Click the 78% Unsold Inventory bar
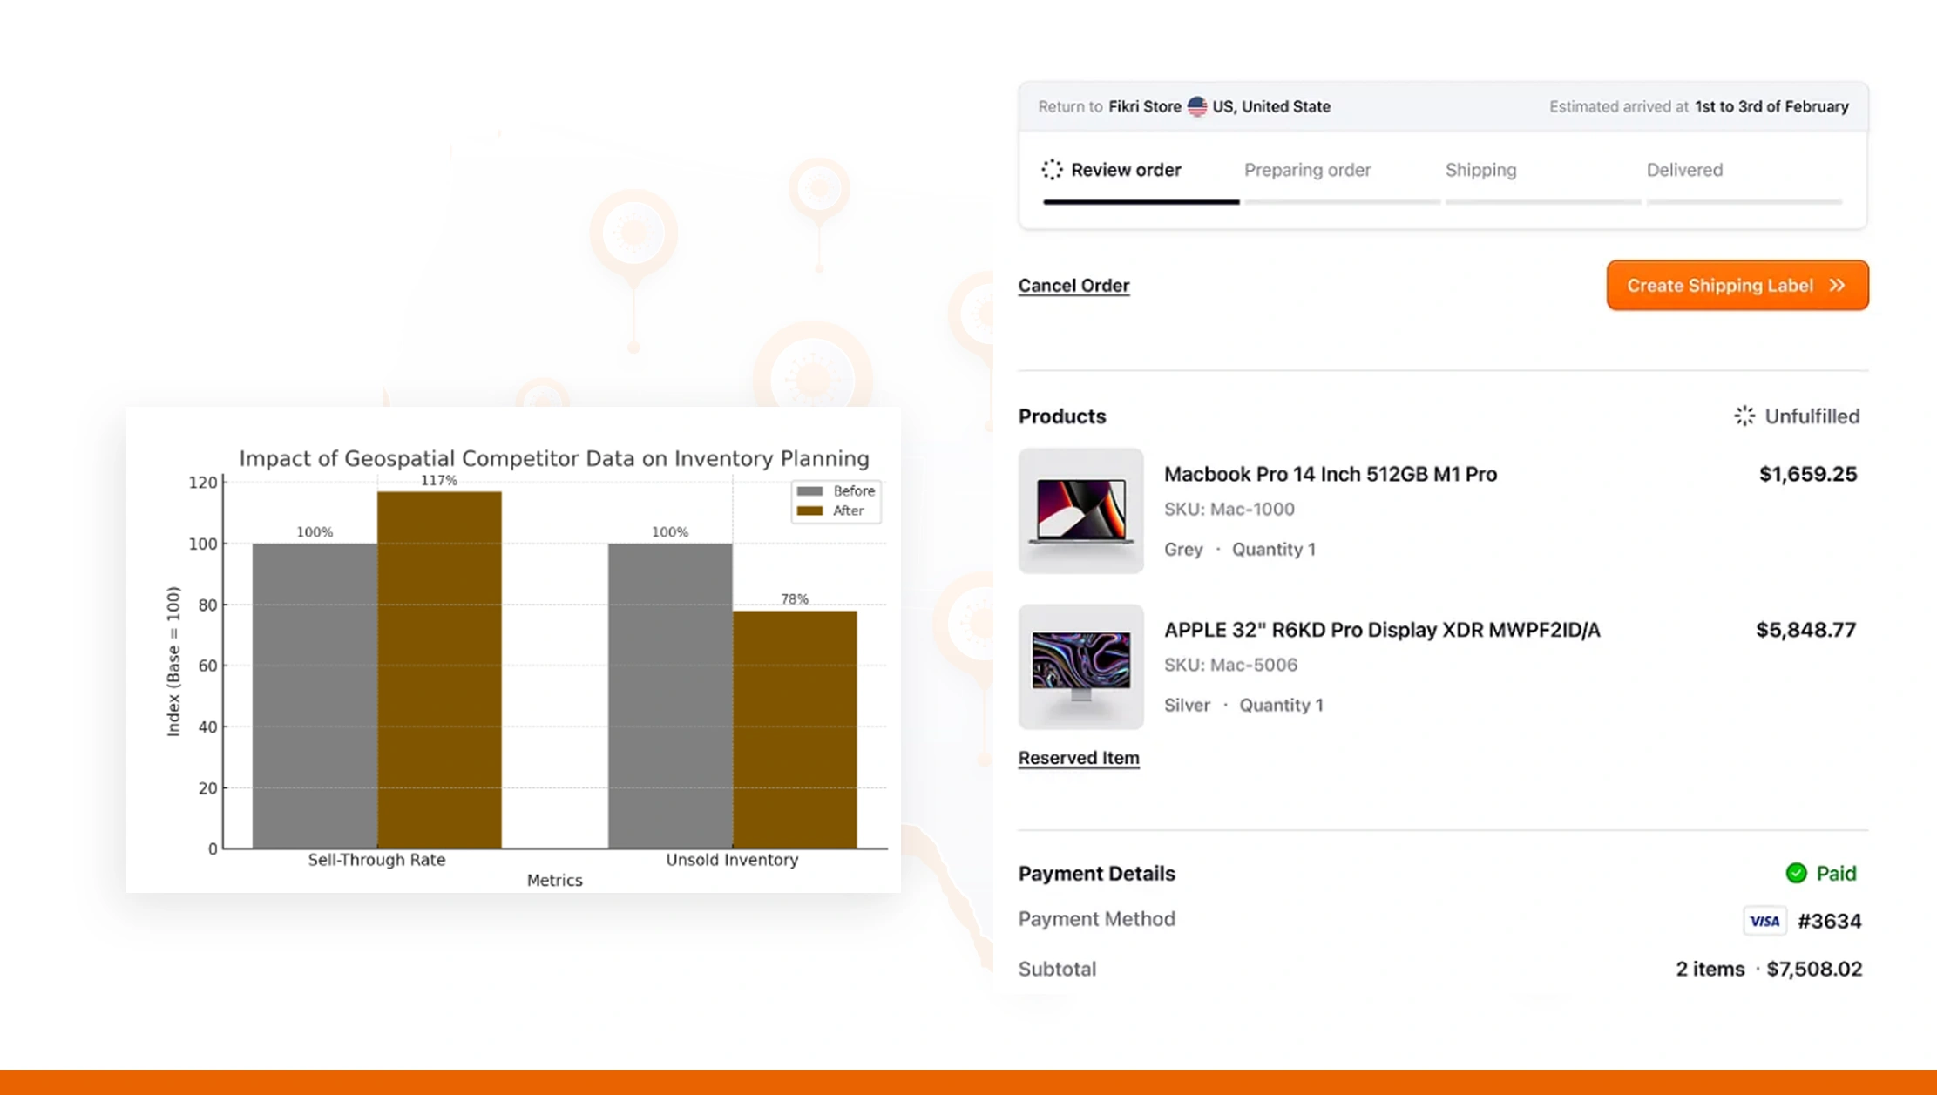The height and width of the screenshot is (1095, 1937). [x=795, y=730]
